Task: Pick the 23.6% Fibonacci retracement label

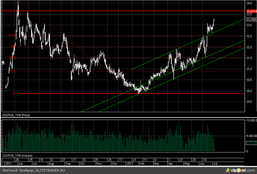Action: 12,71
